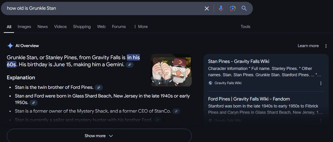Switch to the News tab
Viewport: 333px width, 142px height.
pos(43,27)
